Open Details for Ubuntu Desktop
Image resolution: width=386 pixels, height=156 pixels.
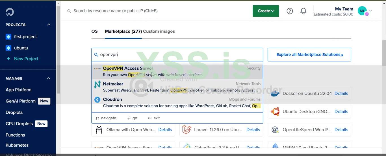point(341,111)
